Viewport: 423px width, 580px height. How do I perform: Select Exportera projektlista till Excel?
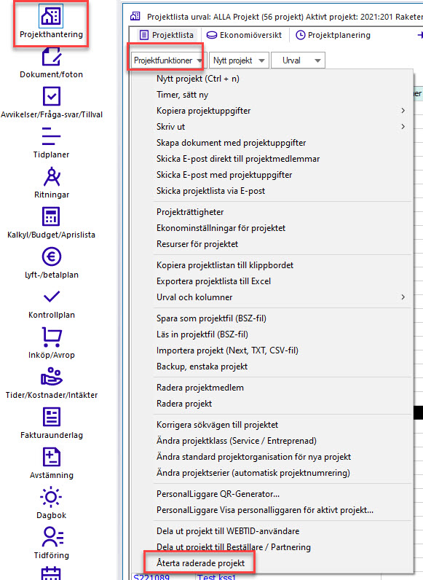coord(214,281)
